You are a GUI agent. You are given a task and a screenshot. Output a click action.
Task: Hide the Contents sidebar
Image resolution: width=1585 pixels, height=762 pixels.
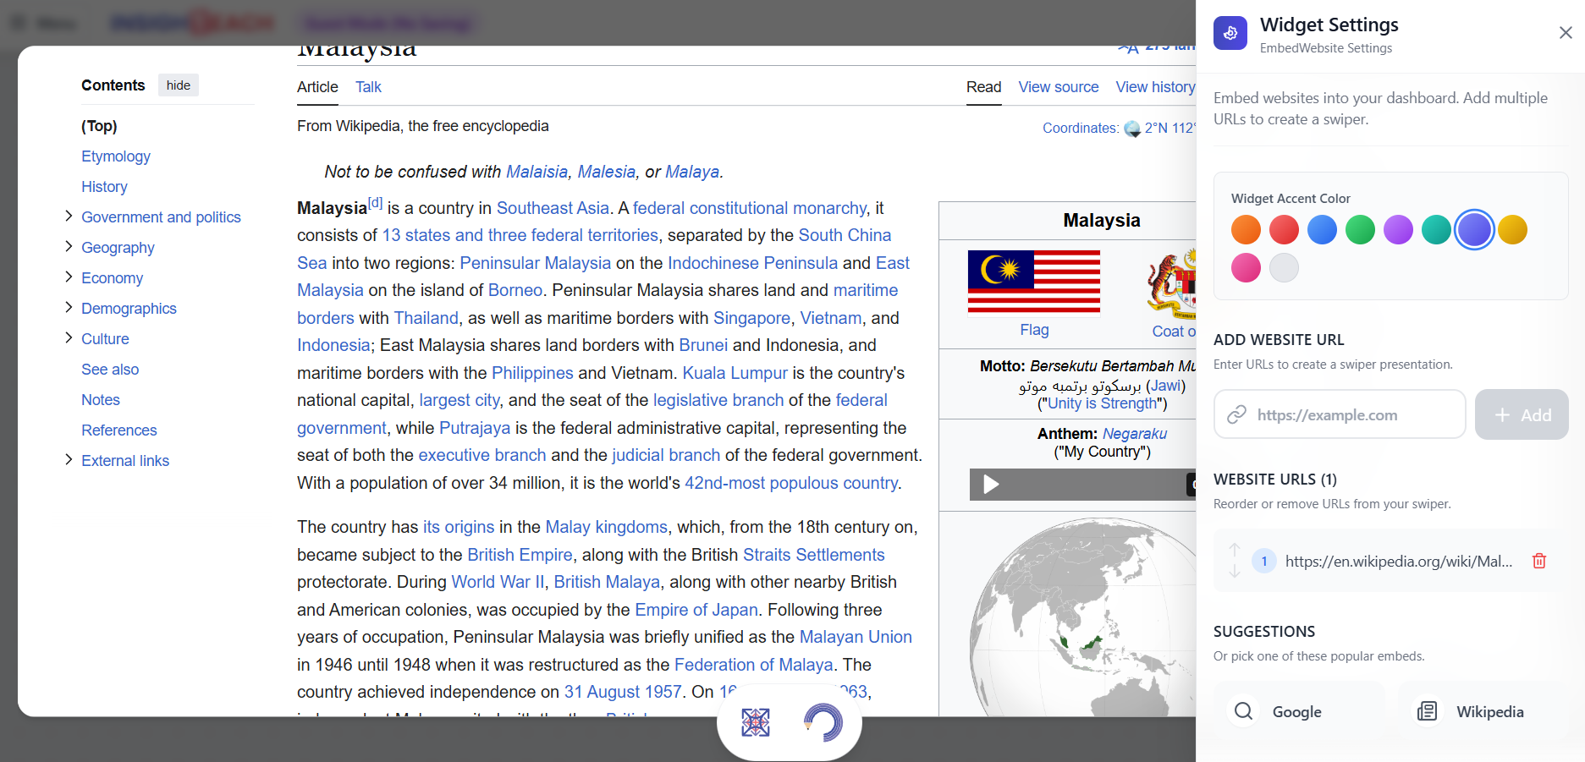click(x=178, y=85)
